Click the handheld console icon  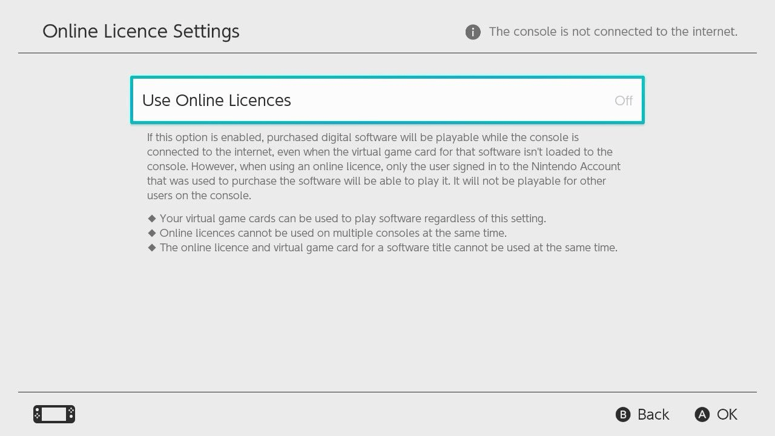tap(54, 414)
